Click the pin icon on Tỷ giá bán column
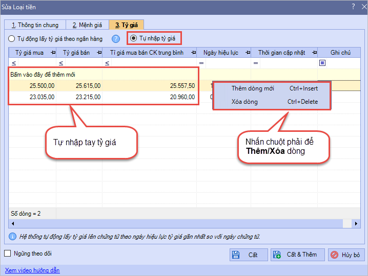The image size is (368, 276). point(98,52)
